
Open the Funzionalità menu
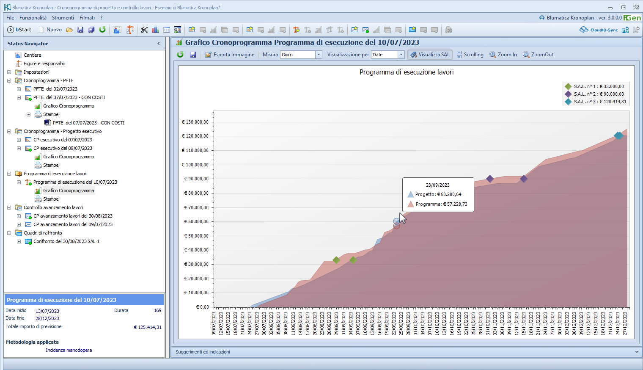coord(33,18)
